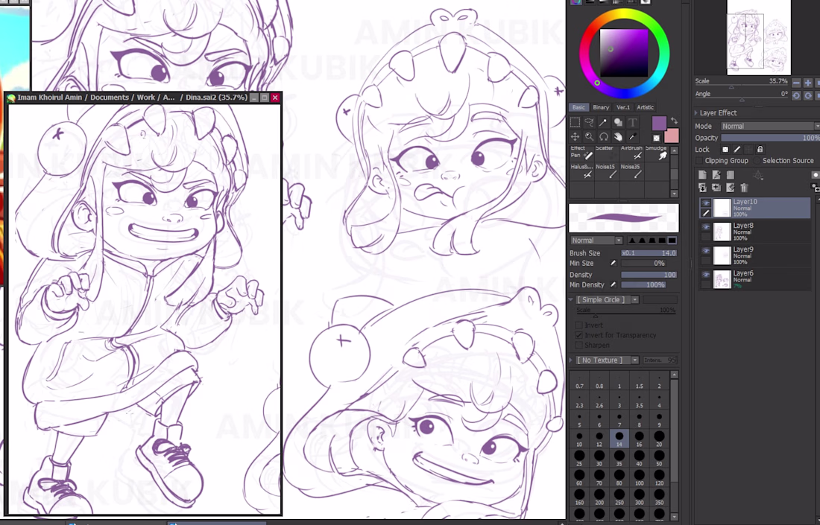Select the Layer8 row
Viewport: 820px width, 525px height.
click(756, 232)
